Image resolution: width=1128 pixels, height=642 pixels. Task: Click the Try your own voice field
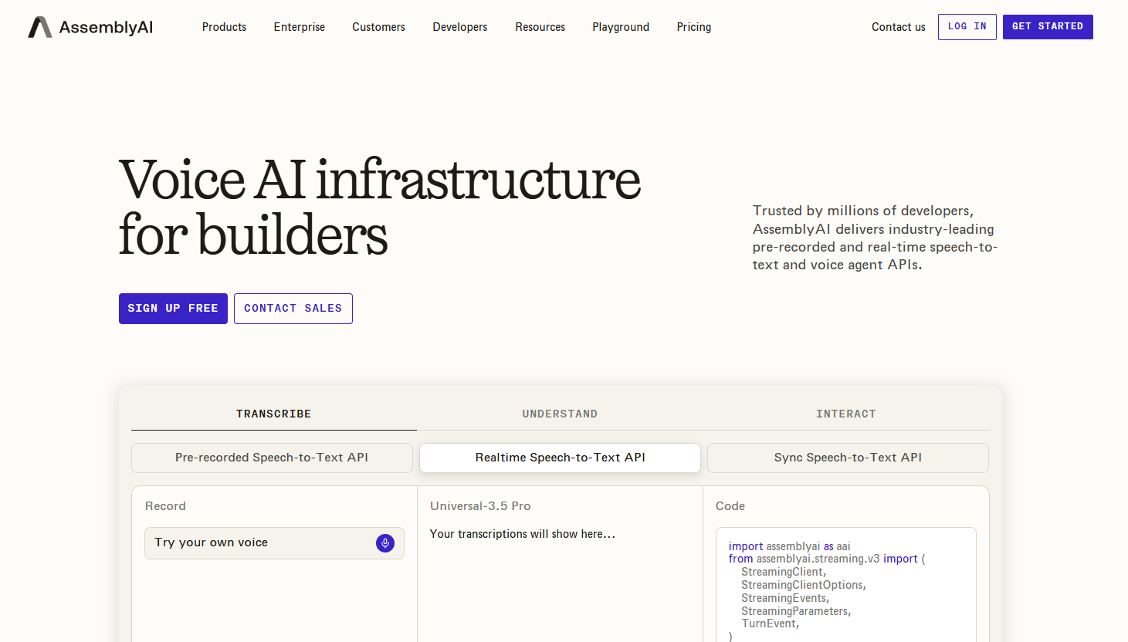(274, 543)
